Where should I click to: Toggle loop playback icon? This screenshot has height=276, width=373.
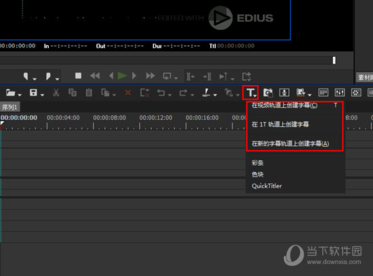167,76
